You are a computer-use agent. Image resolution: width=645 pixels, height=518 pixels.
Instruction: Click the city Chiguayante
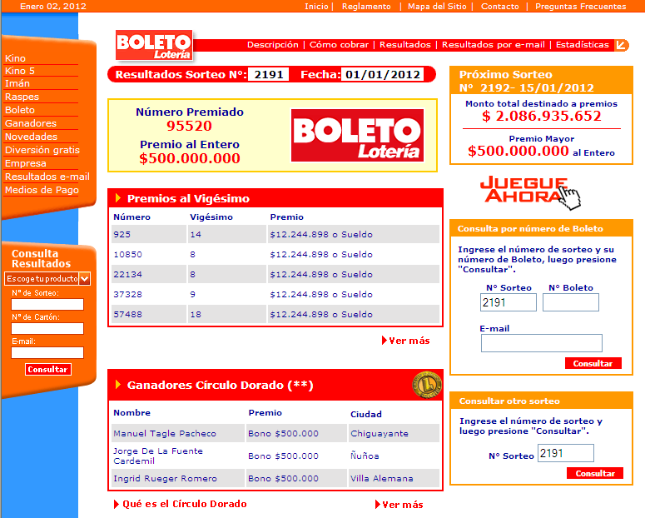380,434
